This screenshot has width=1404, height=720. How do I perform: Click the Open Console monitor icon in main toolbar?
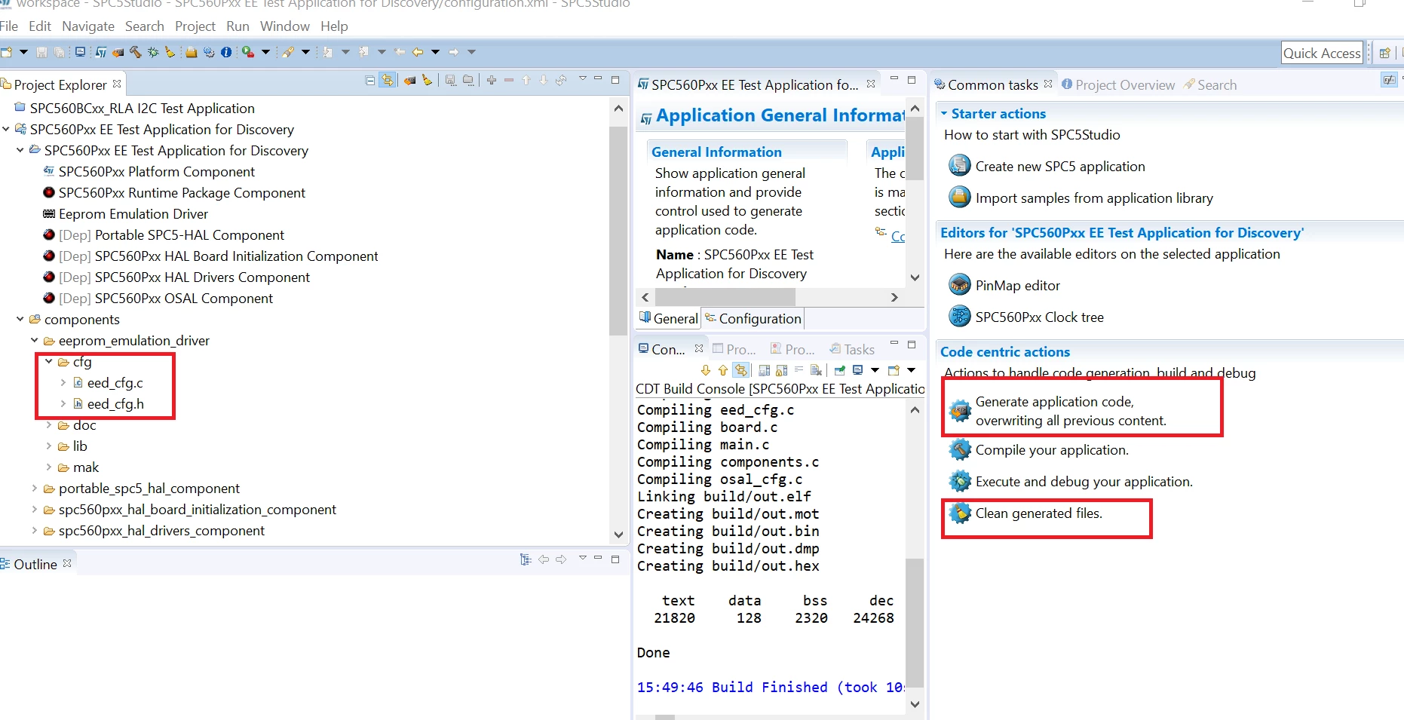pos(80,52)
